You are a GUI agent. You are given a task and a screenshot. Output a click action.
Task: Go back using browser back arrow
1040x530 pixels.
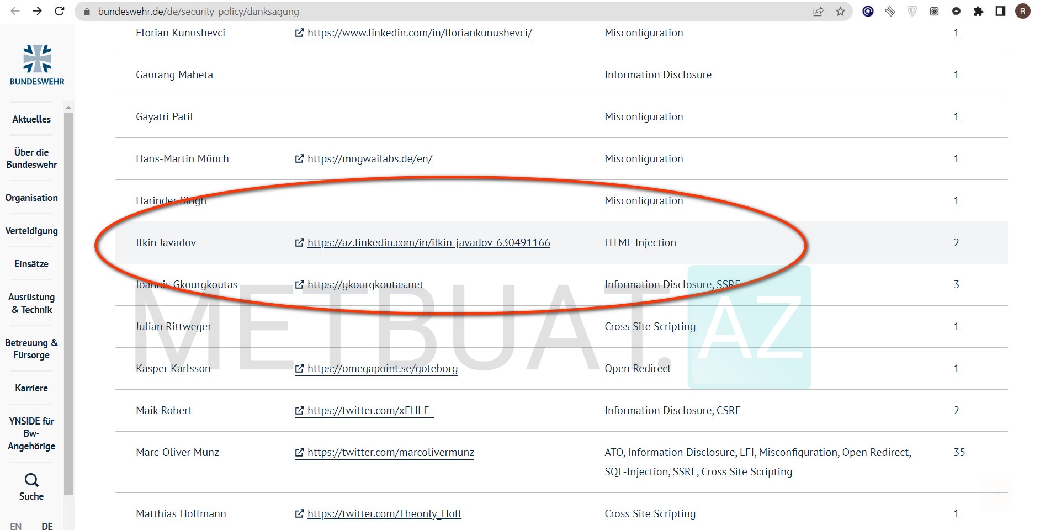pos(15,11)
